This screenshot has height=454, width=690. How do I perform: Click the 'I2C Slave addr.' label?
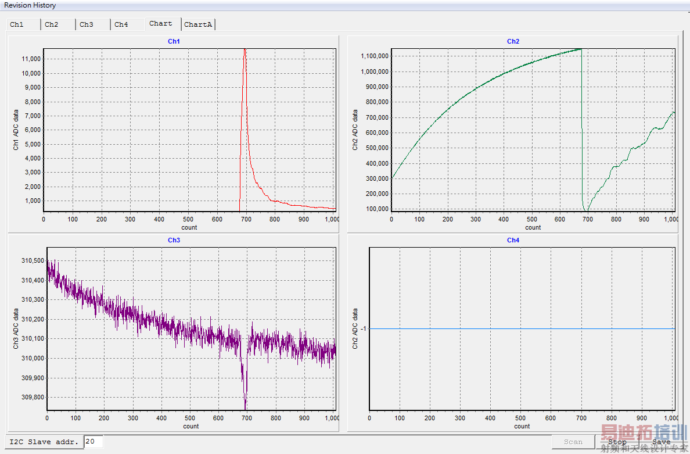(x=44, y=442)
